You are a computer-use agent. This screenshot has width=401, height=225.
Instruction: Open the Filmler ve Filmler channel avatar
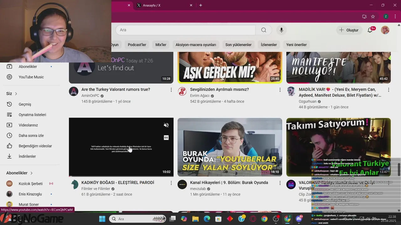[74, 184]
